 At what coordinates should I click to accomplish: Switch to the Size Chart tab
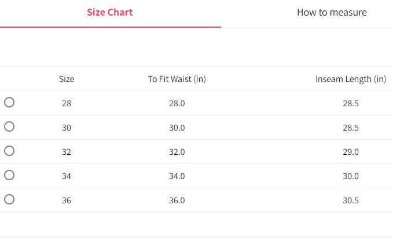[110, 12]
